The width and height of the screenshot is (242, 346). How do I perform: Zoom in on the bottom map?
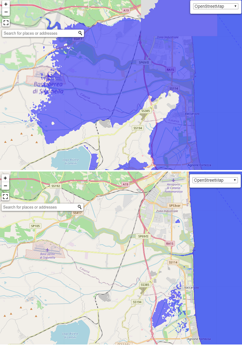[x=5, y=178]
